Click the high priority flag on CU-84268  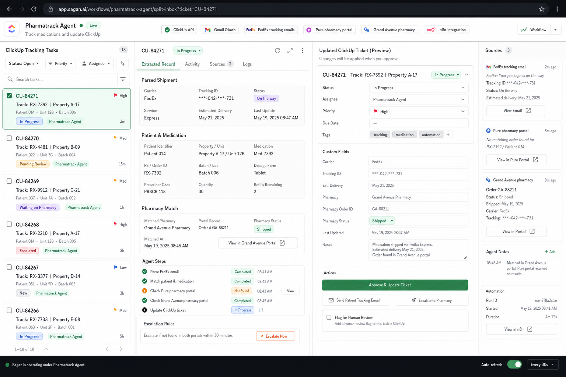(115, 224)
